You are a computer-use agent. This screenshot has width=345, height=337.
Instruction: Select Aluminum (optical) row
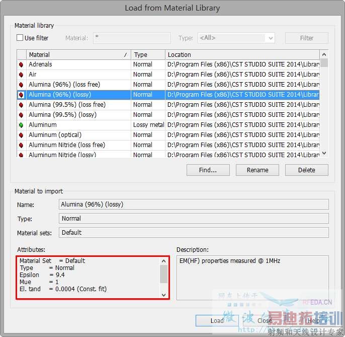point(168,135)
